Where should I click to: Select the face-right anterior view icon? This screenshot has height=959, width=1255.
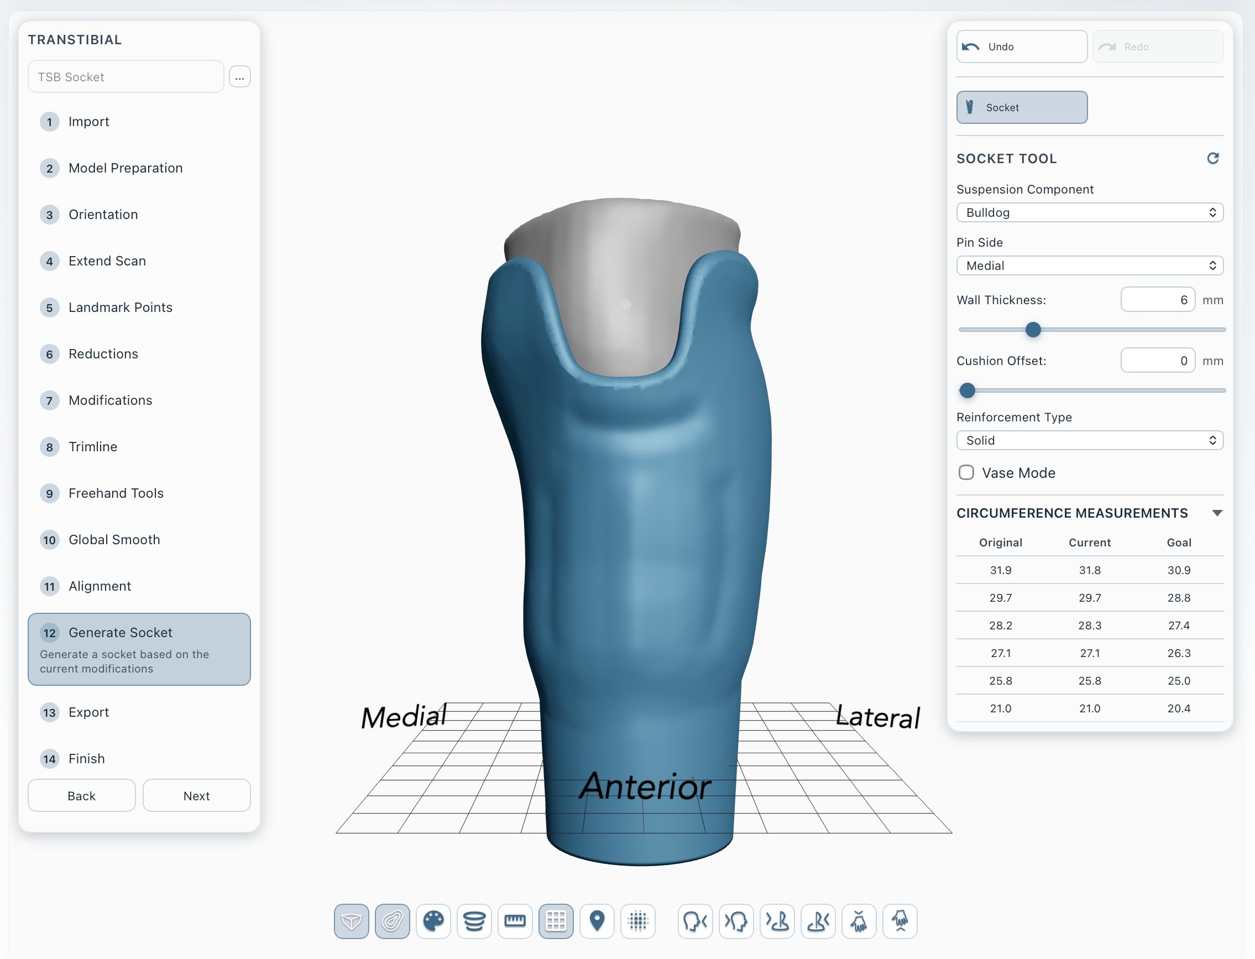[x=695, y=921]
